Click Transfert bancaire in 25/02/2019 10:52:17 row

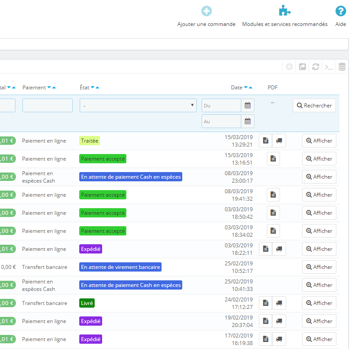(x=44, y=267)
